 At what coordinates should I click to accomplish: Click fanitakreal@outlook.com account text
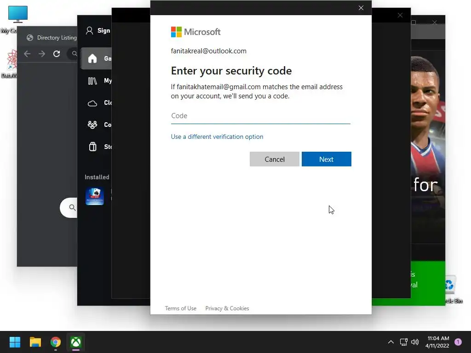208,51
